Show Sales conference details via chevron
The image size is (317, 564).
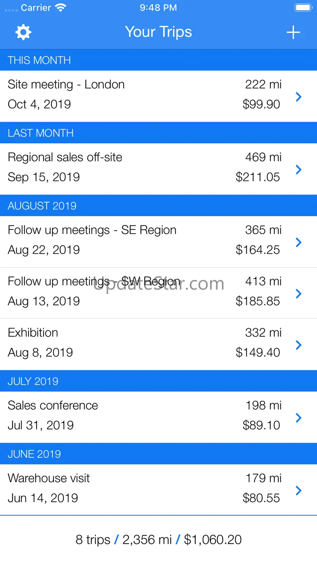pyautogui.click(x=299, y=418)
